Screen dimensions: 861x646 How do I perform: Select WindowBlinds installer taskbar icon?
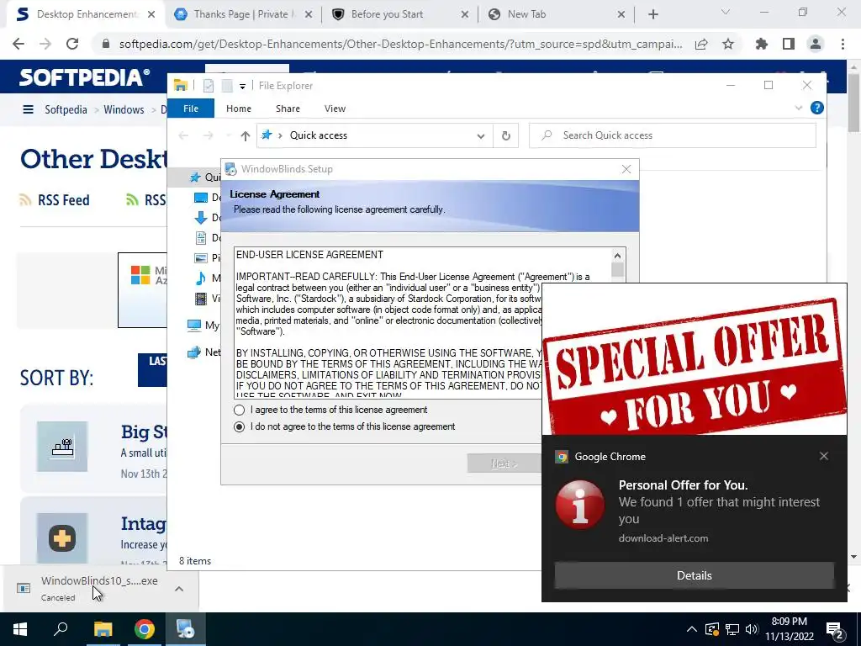[186, 629]
